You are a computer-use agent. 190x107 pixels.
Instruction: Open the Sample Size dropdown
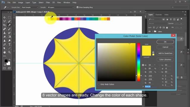coord(30,7)
